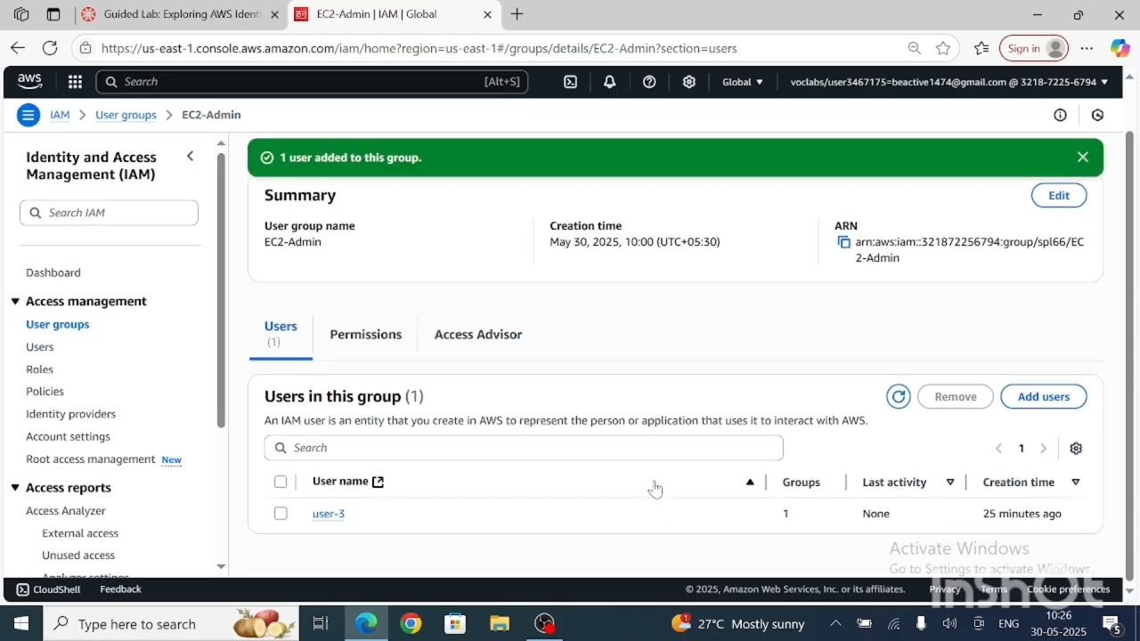Open CloudShell from the top bar icon
The image size is (1140, 641).
(x=570, y=82)
